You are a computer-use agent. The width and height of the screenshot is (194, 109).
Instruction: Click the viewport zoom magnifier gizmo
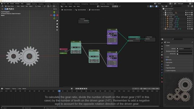click(57, 21)
